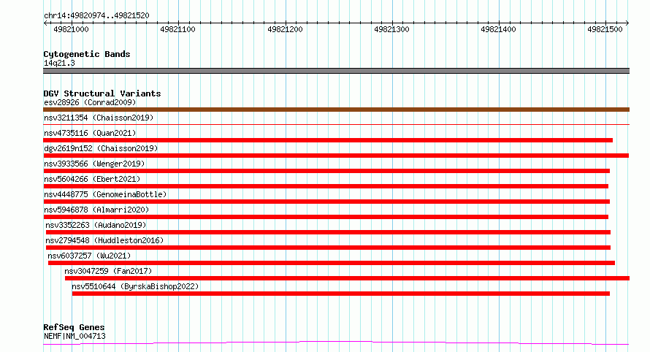Select the red nsv2794548 variant bar
The width and height of the screenshot is (650, 352).
(328, 248)
